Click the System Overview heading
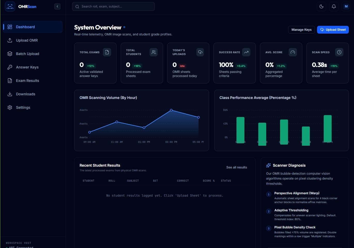 98,27
